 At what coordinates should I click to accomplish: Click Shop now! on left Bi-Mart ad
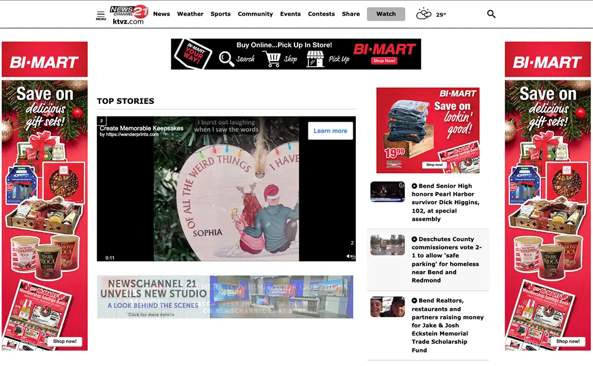[x=65, y=341]
